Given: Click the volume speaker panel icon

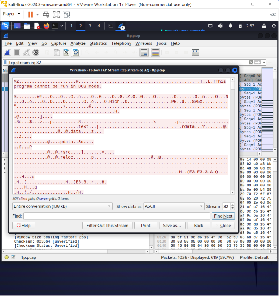Looking at the screenshot, I should pyautogui.click(x=220, y=26).
